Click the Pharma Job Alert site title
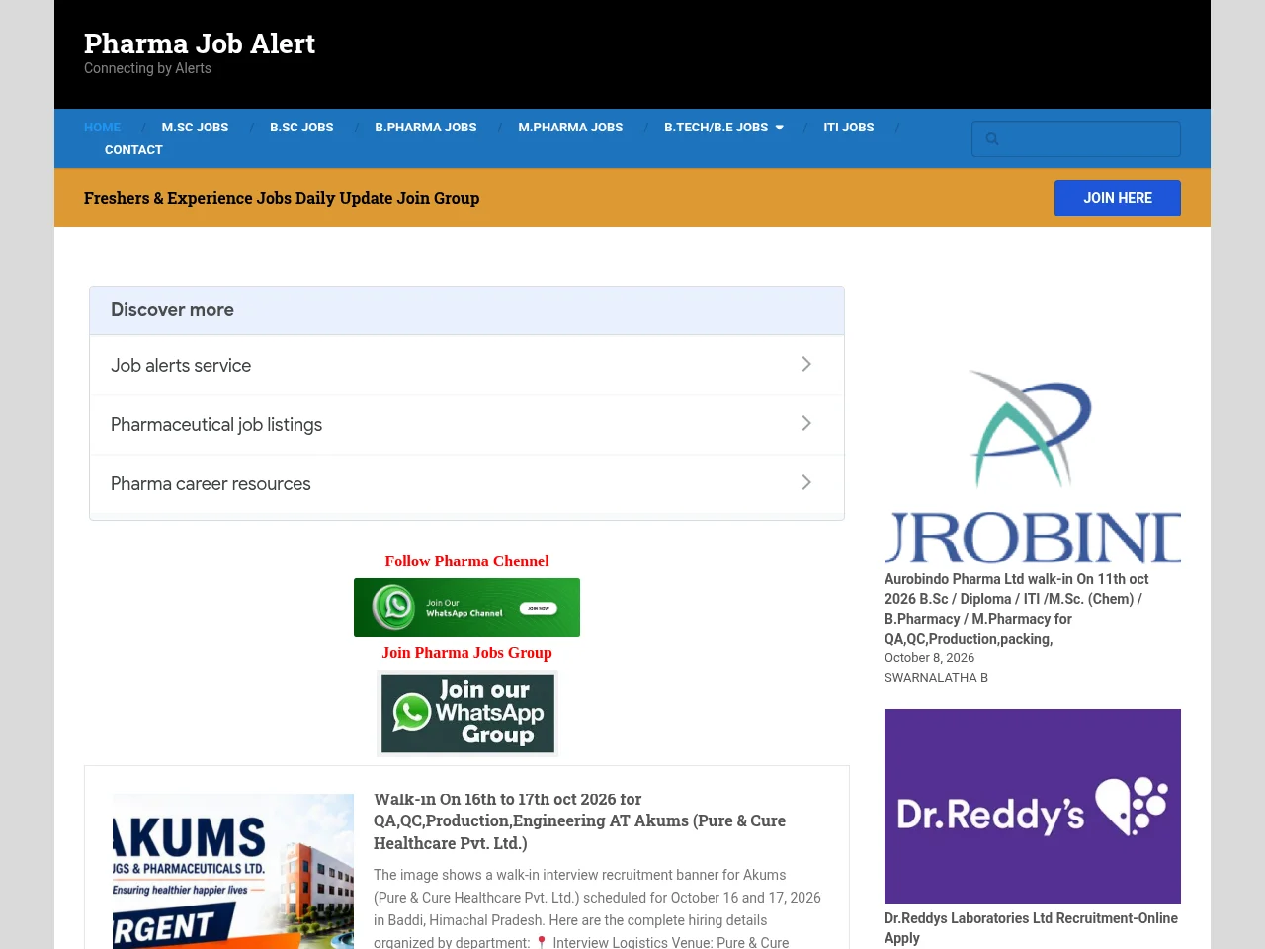Screen dimensions: 1265x949 click(200, 43)
